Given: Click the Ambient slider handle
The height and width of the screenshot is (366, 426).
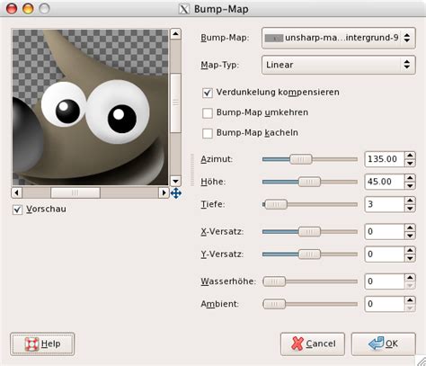Looking at the screenshot, I should pyautogui.click(x=274, y=304).
